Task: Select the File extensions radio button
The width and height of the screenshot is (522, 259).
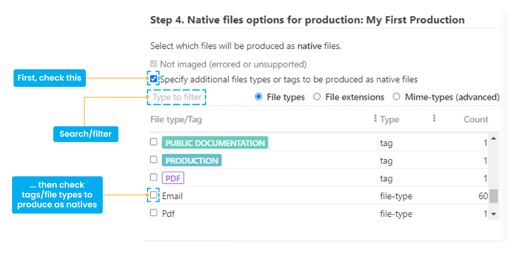Action: coord(317,96)
